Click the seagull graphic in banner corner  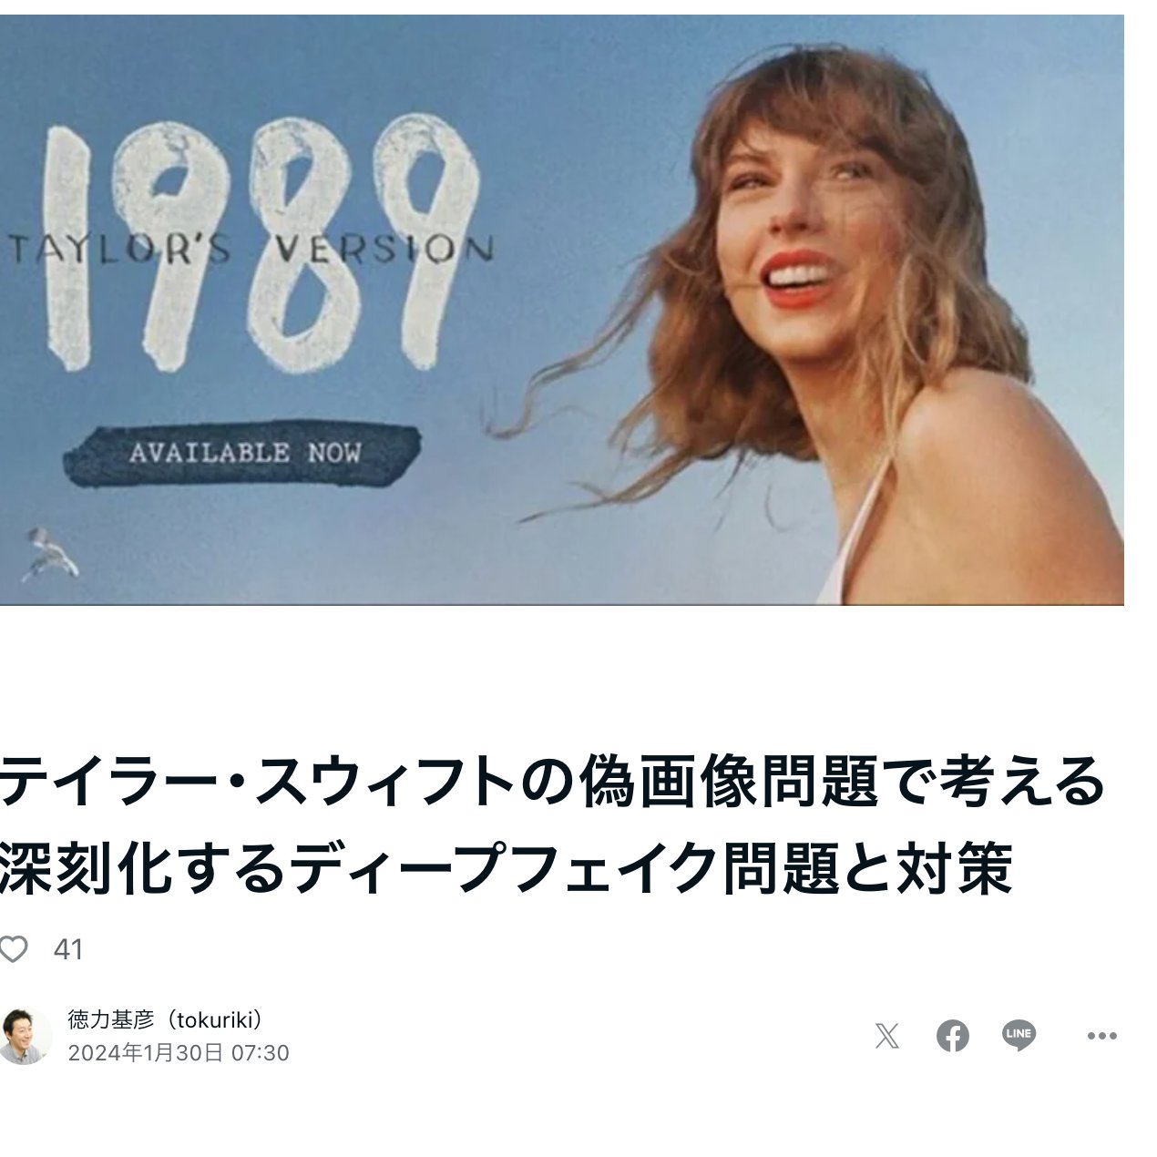[50, 553]
